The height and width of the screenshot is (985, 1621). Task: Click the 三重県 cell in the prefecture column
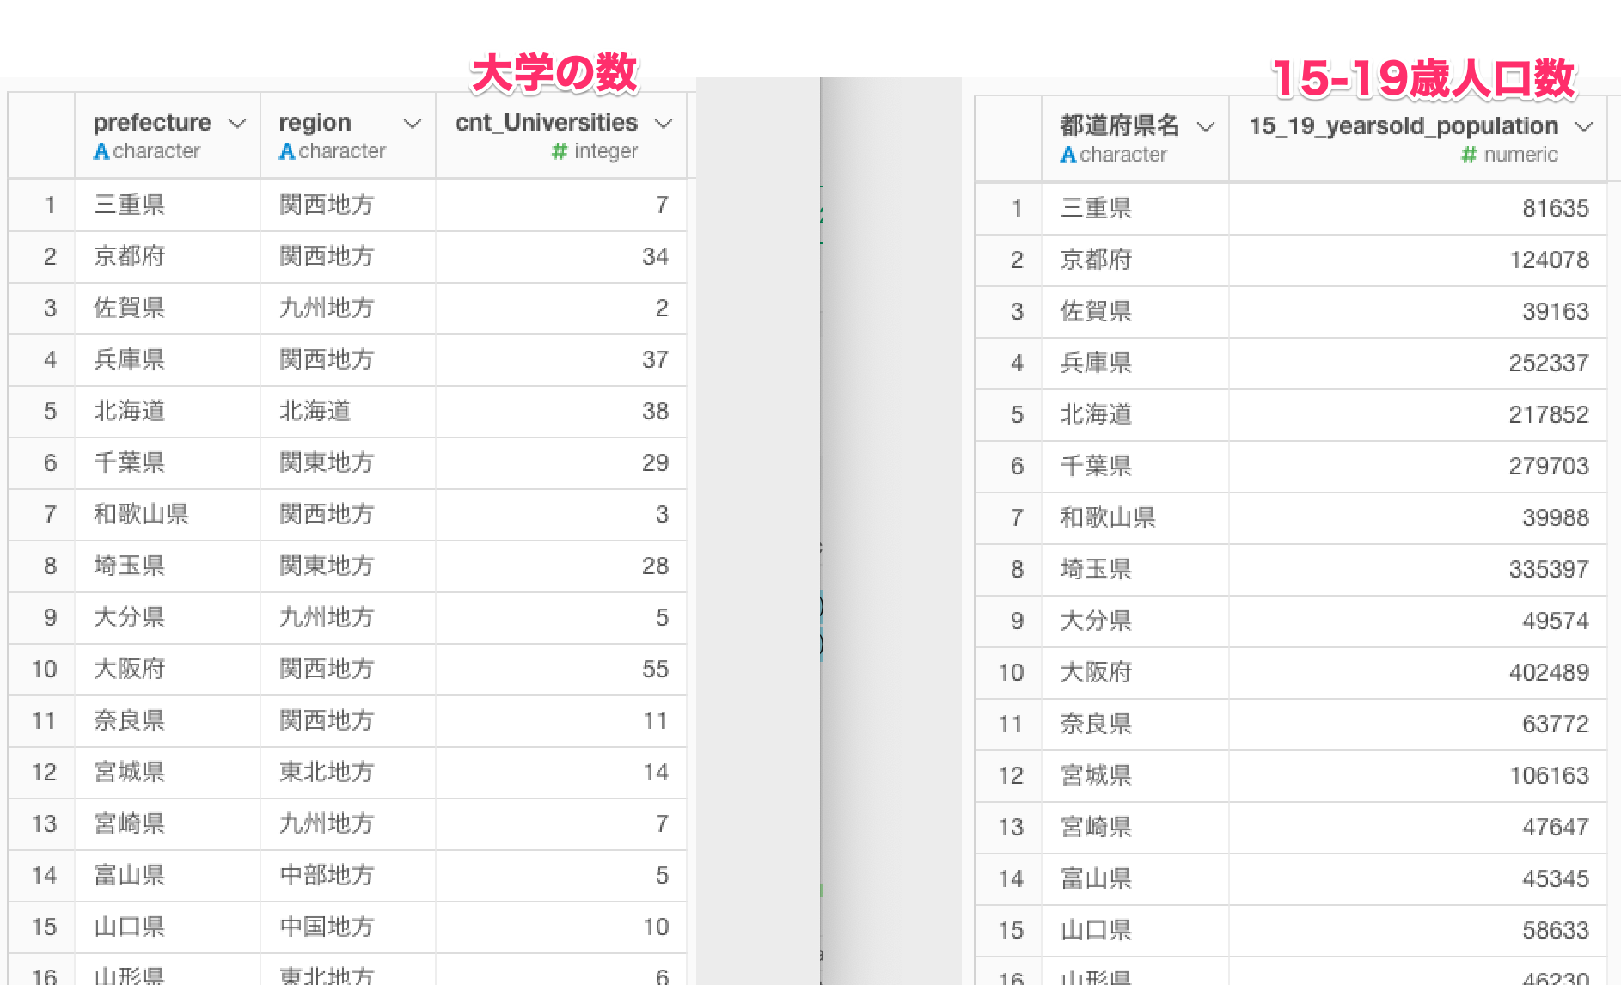click(x=168, y=205)
